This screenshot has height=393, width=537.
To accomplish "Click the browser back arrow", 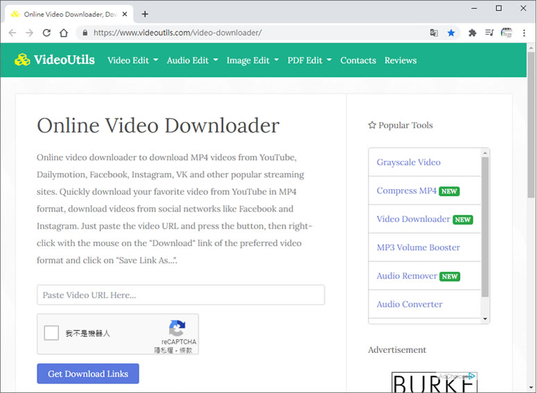I will pyautogui.click(x=12, y=33).
